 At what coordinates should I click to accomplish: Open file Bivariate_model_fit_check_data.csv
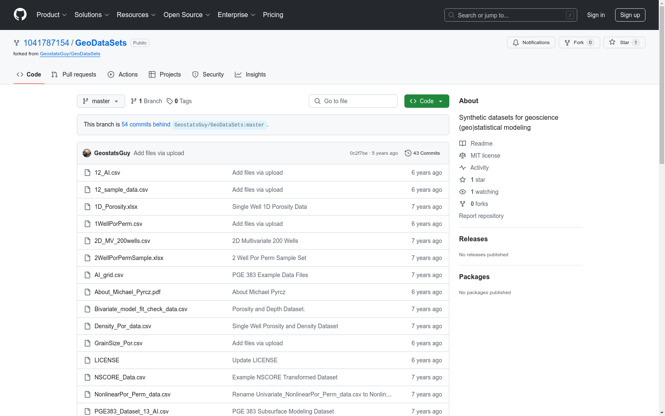pyautogui.click(x=141, y=309)
